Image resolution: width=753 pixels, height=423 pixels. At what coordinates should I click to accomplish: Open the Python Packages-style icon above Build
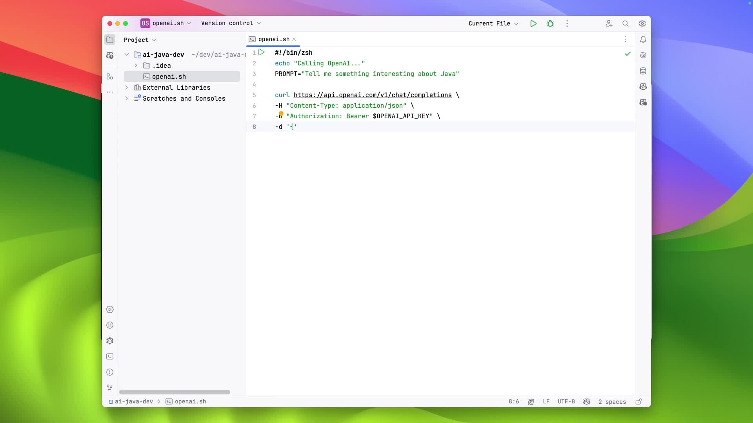pos(110,325)
